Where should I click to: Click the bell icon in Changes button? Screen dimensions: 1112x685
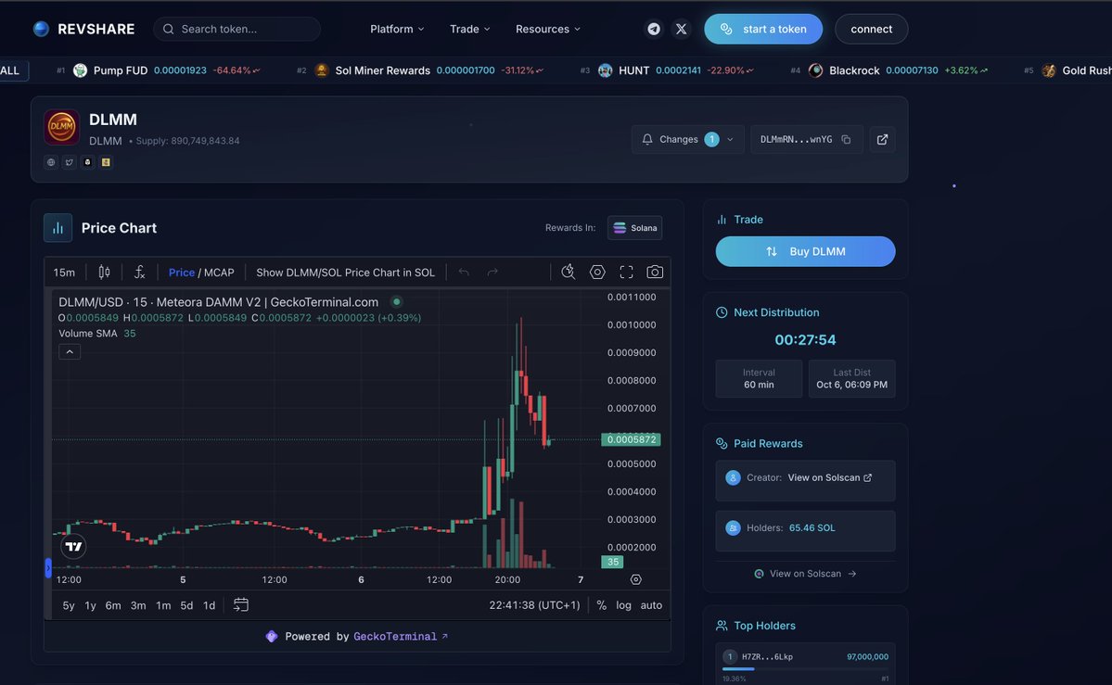(x=646, y=140)
